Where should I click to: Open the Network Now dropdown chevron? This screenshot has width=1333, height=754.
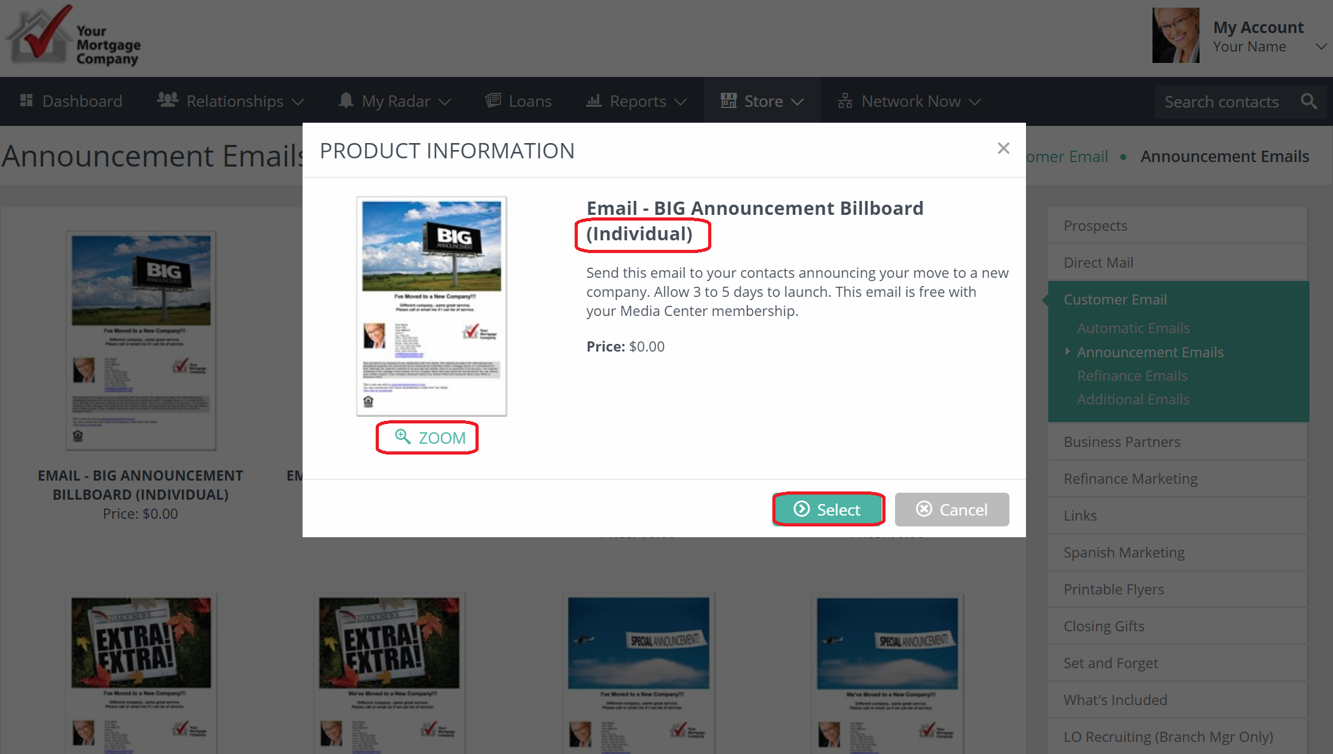[975, 102]
